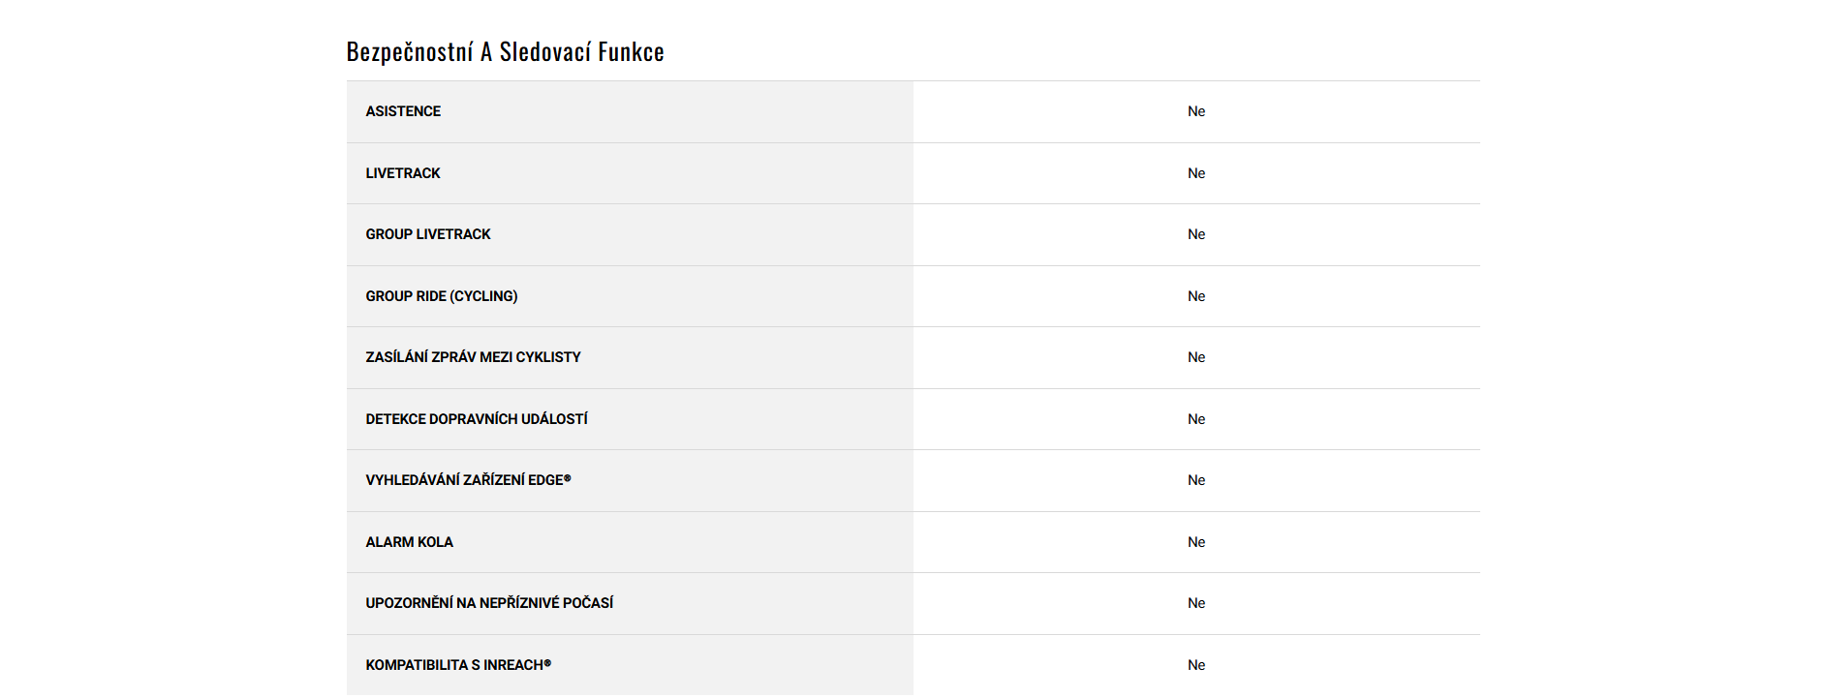Select "Ne" beside Zasílání zpráv mezi cyklisty

[x=1196, y=357]
